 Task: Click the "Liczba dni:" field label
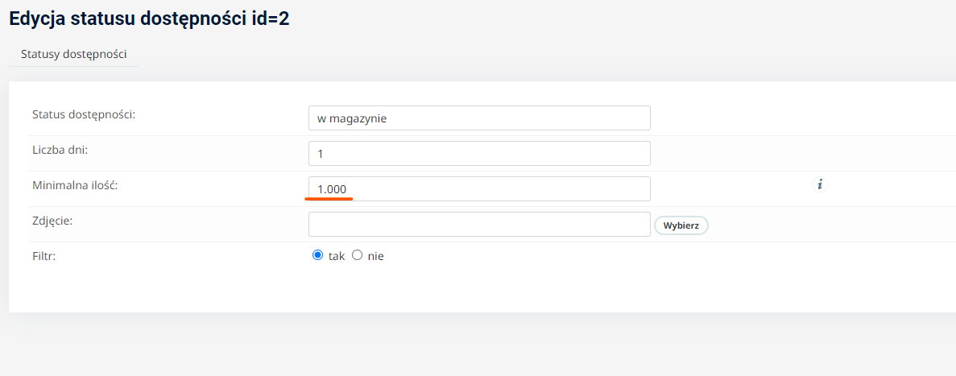60,149
